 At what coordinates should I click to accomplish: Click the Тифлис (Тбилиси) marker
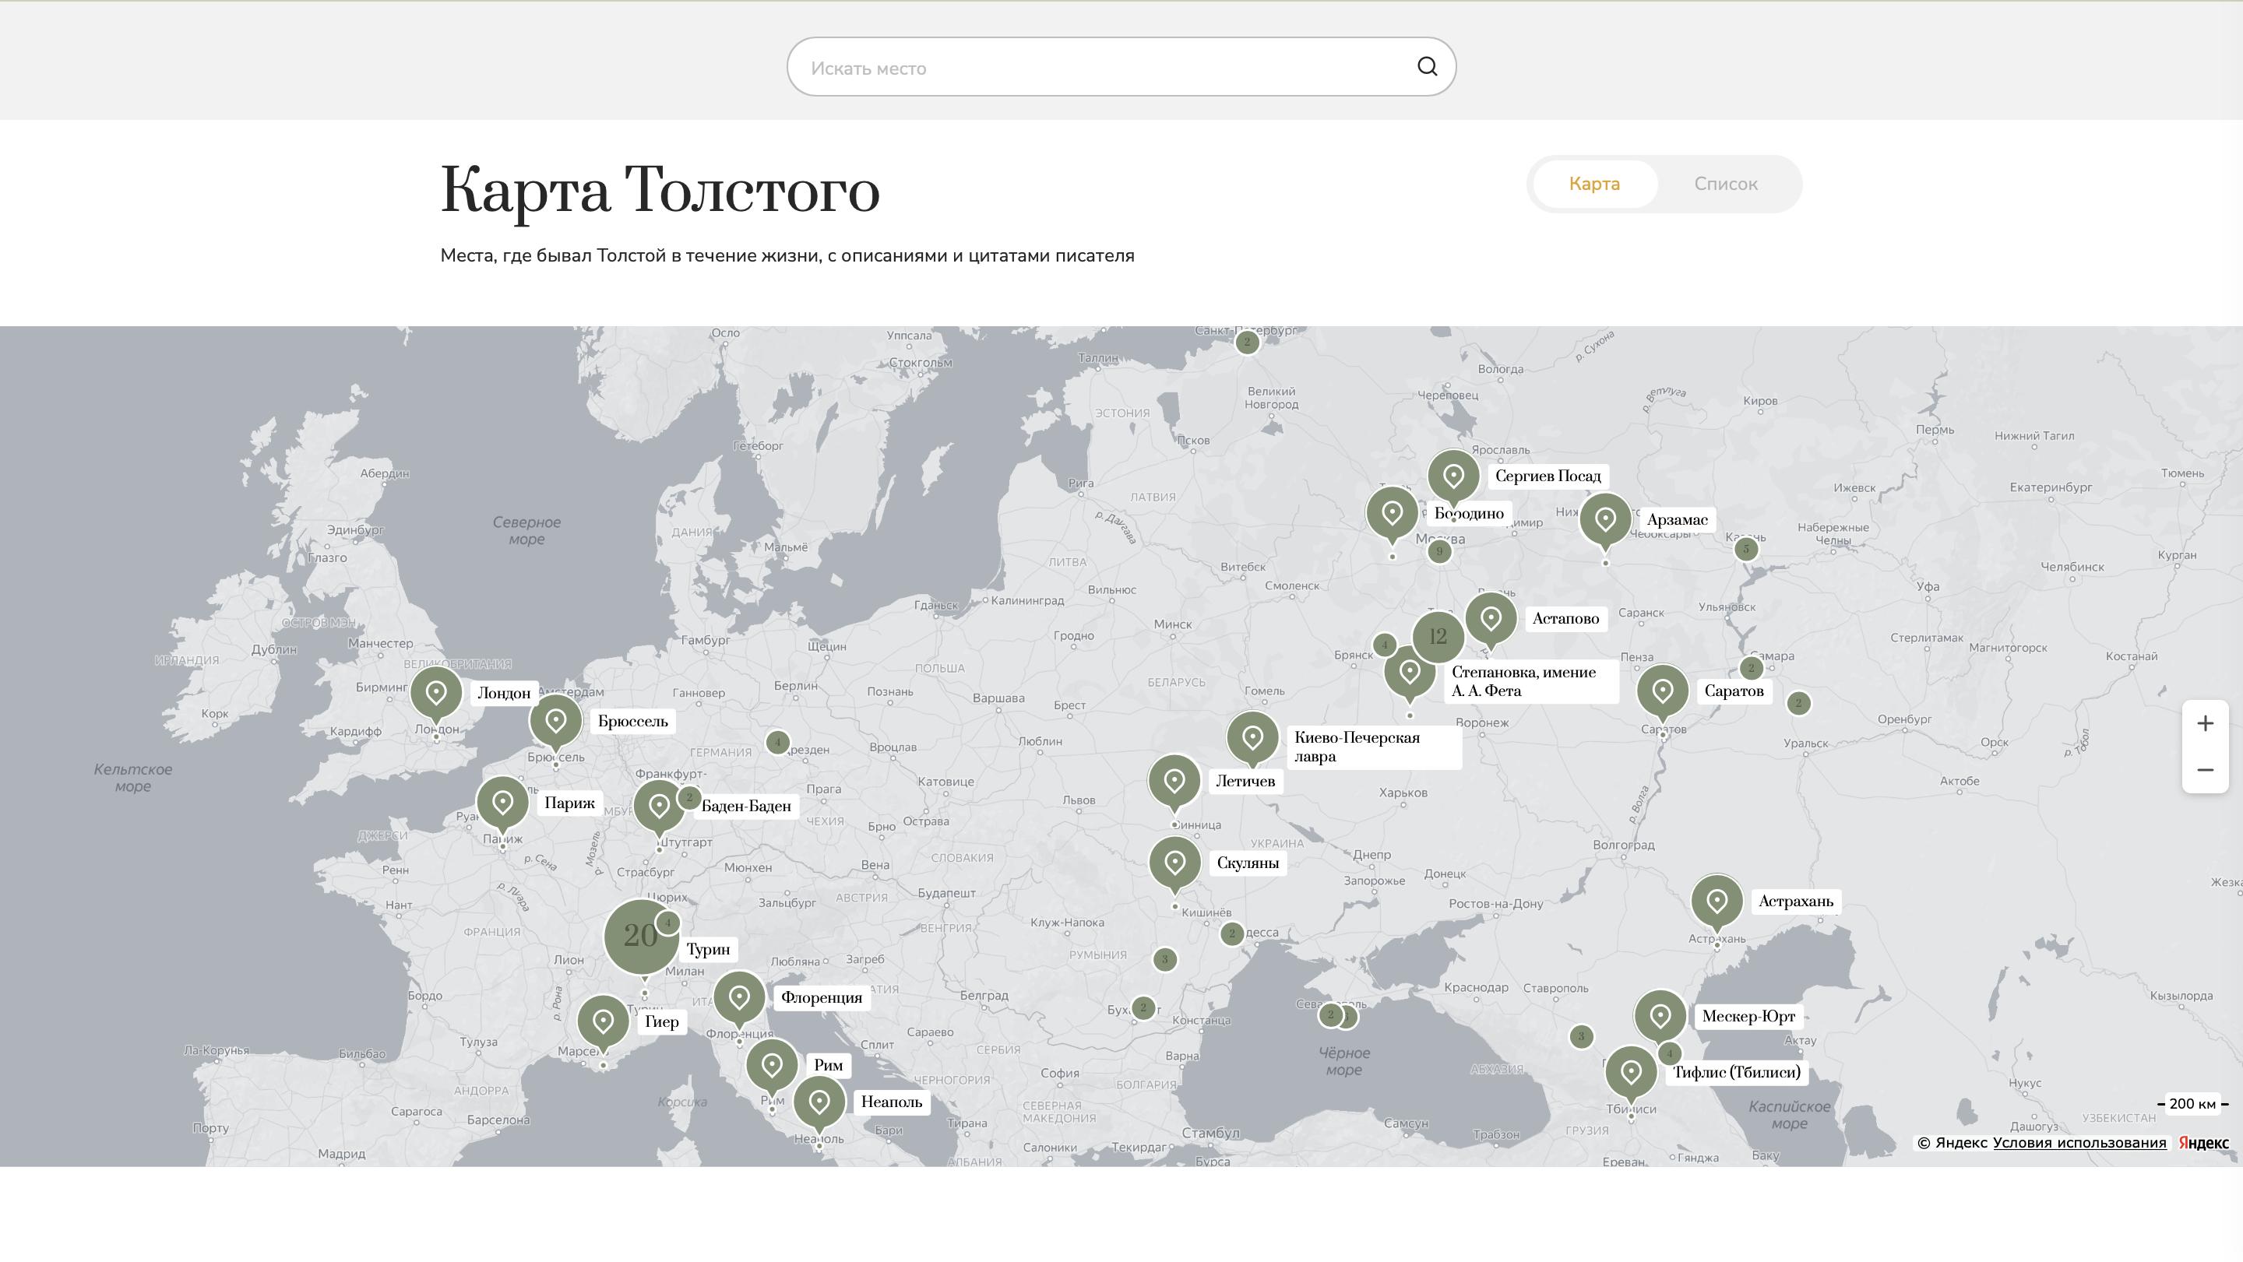(x=1632, y=1071)
